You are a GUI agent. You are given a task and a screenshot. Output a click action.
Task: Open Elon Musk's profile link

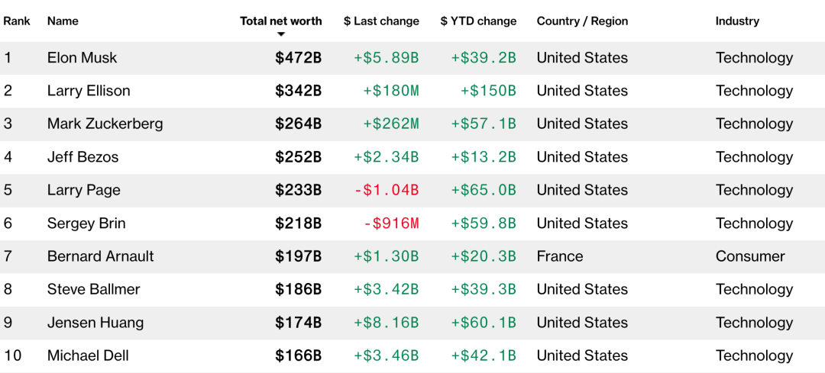(x=82, y=58)
